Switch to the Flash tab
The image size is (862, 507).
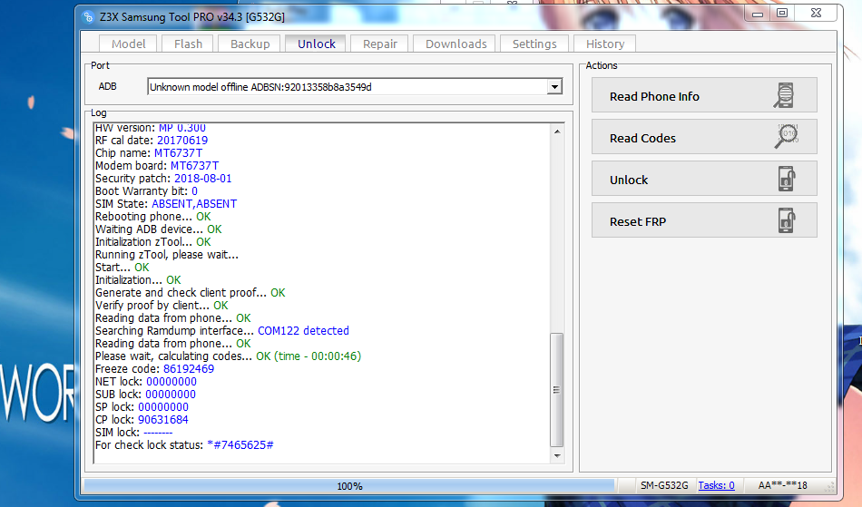[188, 44]
